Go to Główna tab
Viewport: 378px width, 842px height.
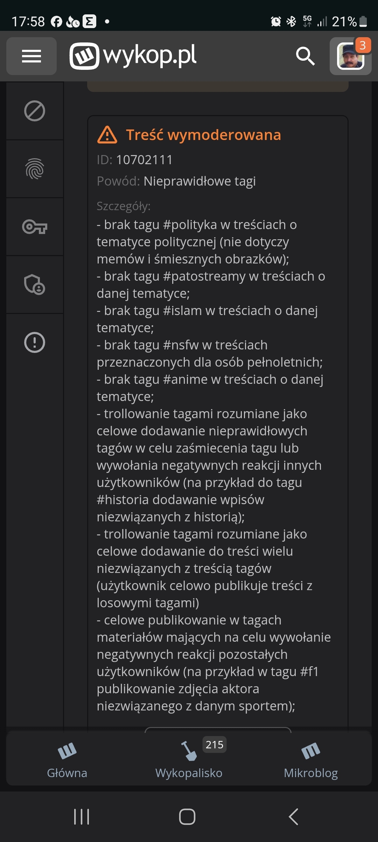click(x=67, y=759)
